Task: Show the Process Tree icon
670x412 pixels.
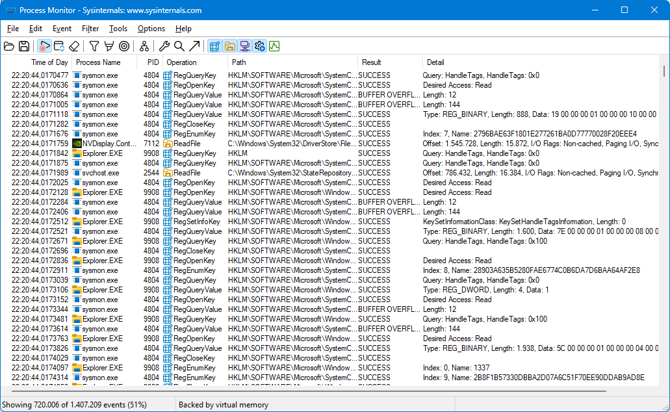Action: point(144,46)
